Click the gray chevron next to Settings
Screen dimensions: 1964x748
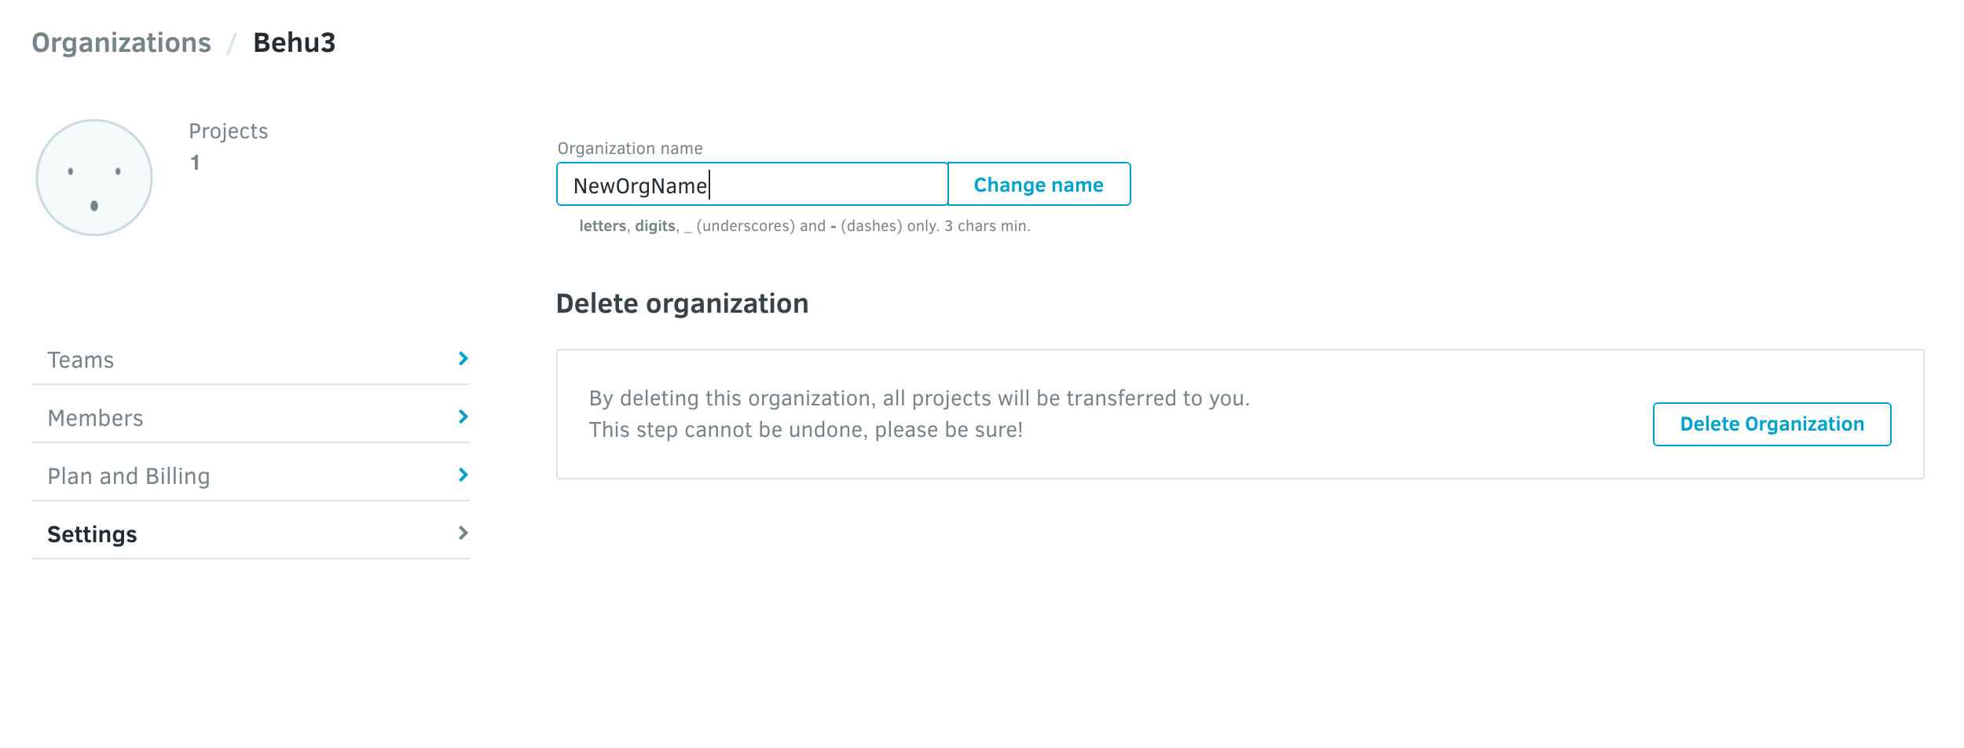(x=464, y=533)
